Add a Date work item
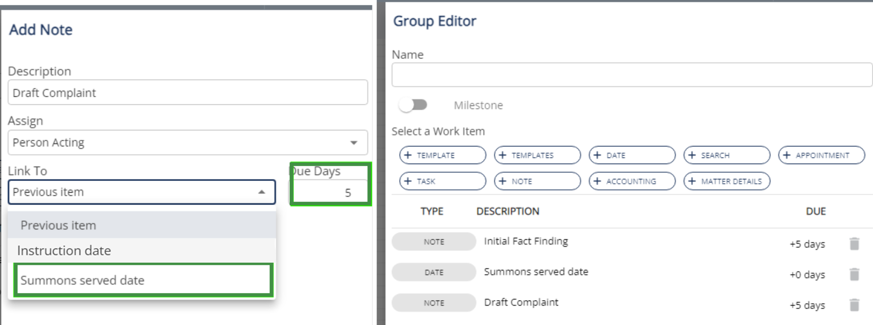Viewport: 873px width, 325px height. click(x=632, y=155)
